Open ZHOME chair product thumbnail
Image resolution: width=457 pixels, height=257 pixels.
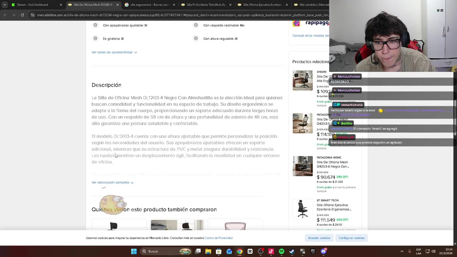click(302, 80)
